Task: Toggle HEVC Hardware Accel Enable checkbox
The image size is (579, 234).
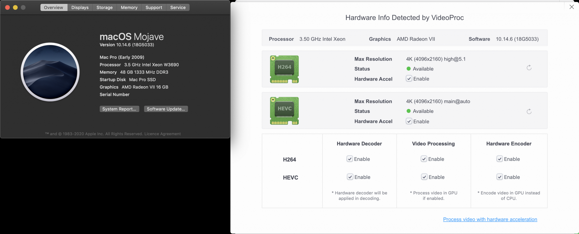Action: (409, 121)
